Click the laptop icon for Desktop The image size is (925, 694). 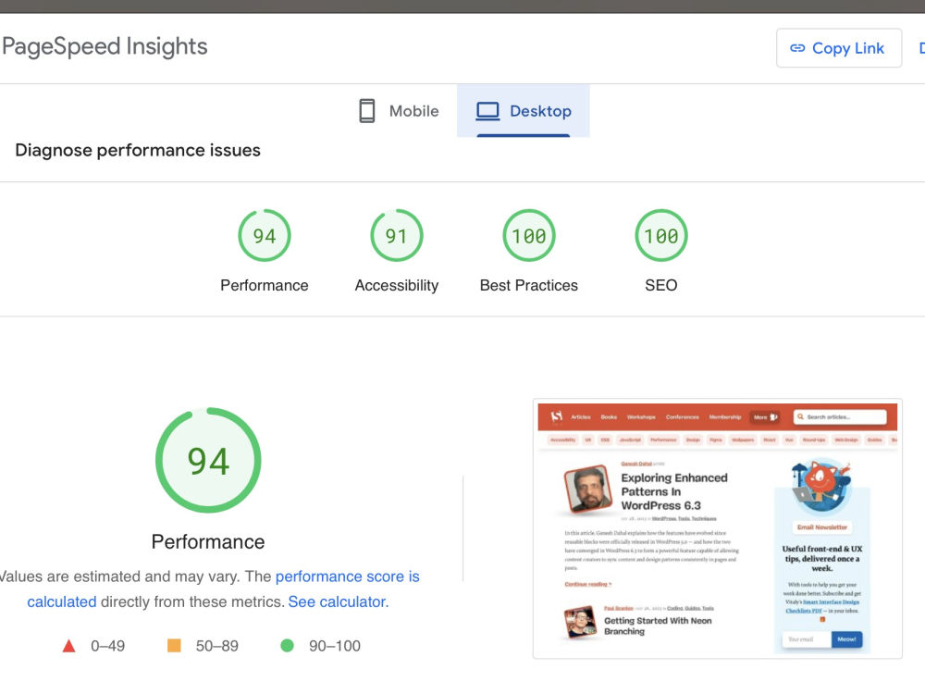[487, 111]
